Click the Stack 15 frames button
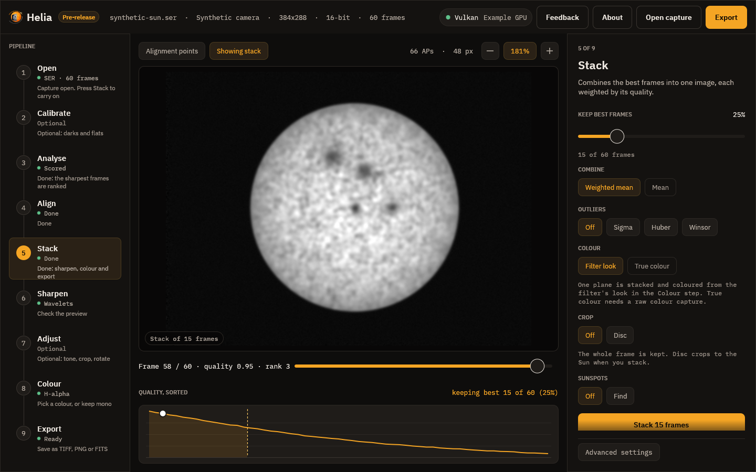This screenshot has width=756, height=472. coord(661,422)
